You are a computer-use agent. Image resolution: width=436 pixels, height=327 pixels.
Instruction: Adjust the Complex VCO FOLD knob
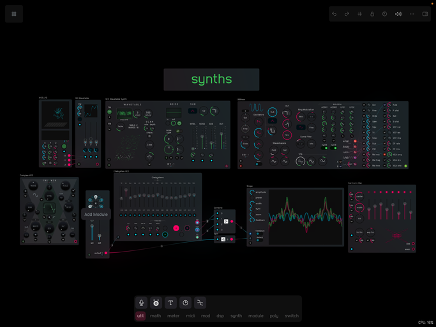tap(65, 186)
